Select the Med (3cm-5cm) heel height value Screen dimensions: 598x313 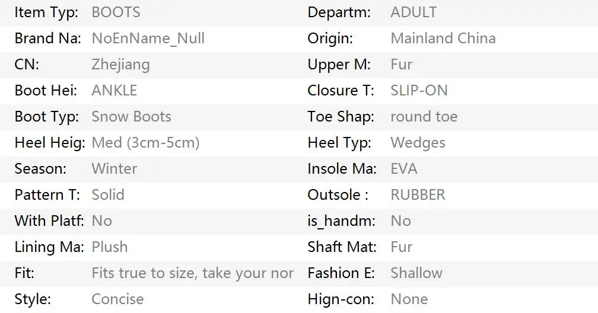(x=145, y=143)
